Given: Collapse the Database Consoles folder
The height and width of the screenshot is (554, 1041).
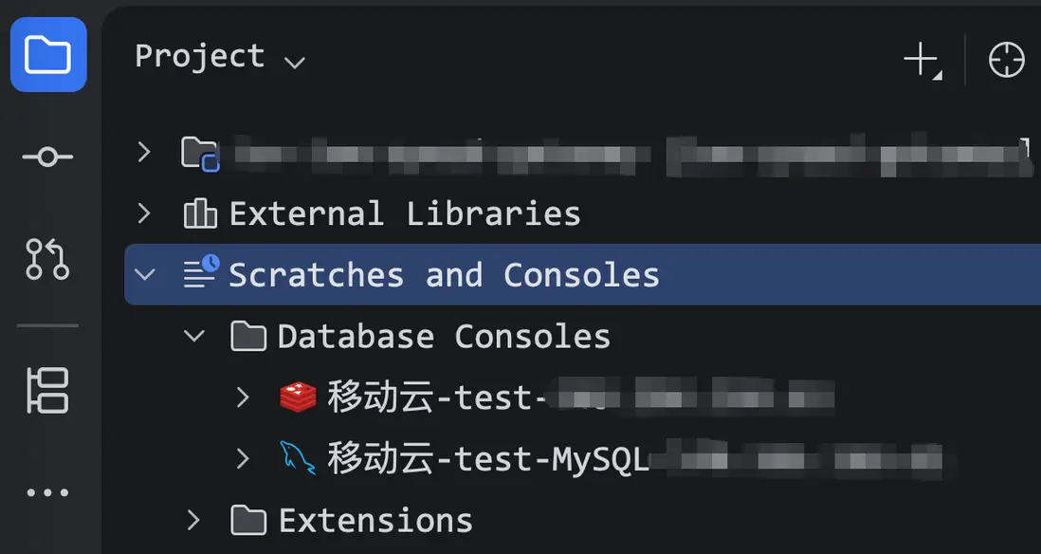Looking at the screenshot, I should tap(194, 335).
